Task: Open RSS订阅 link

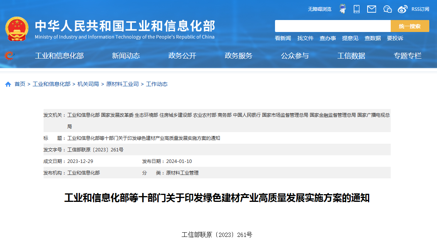Action: 420,9
